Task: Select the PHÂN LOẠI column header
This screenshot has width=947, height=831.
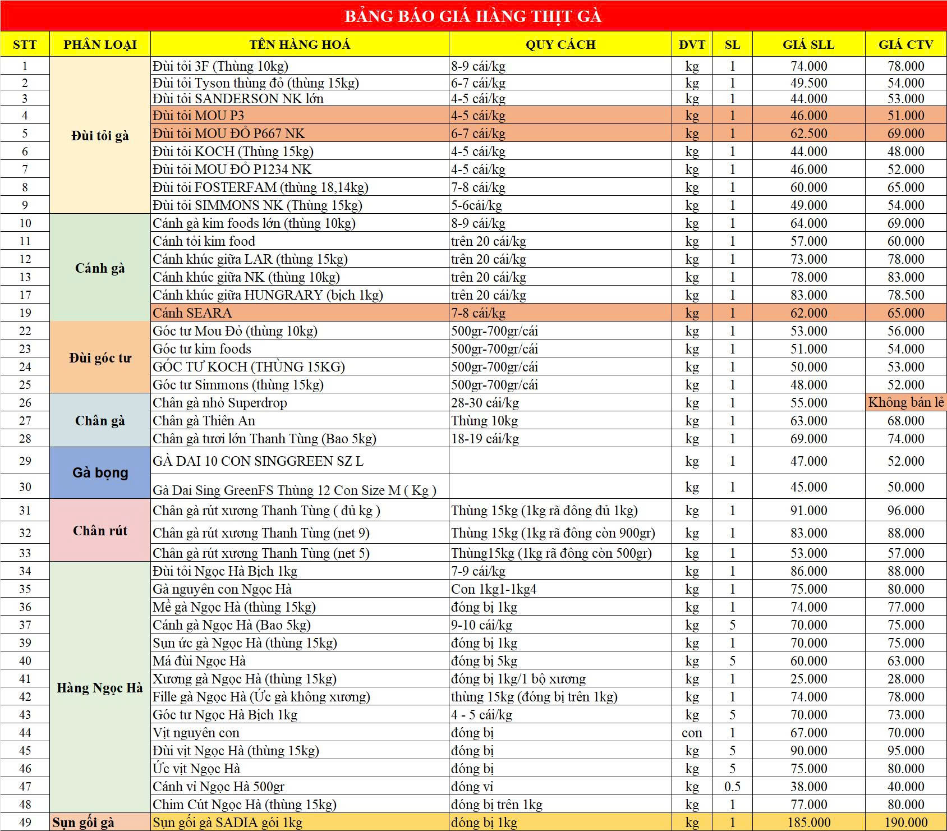Action: [x=100, y=44]
